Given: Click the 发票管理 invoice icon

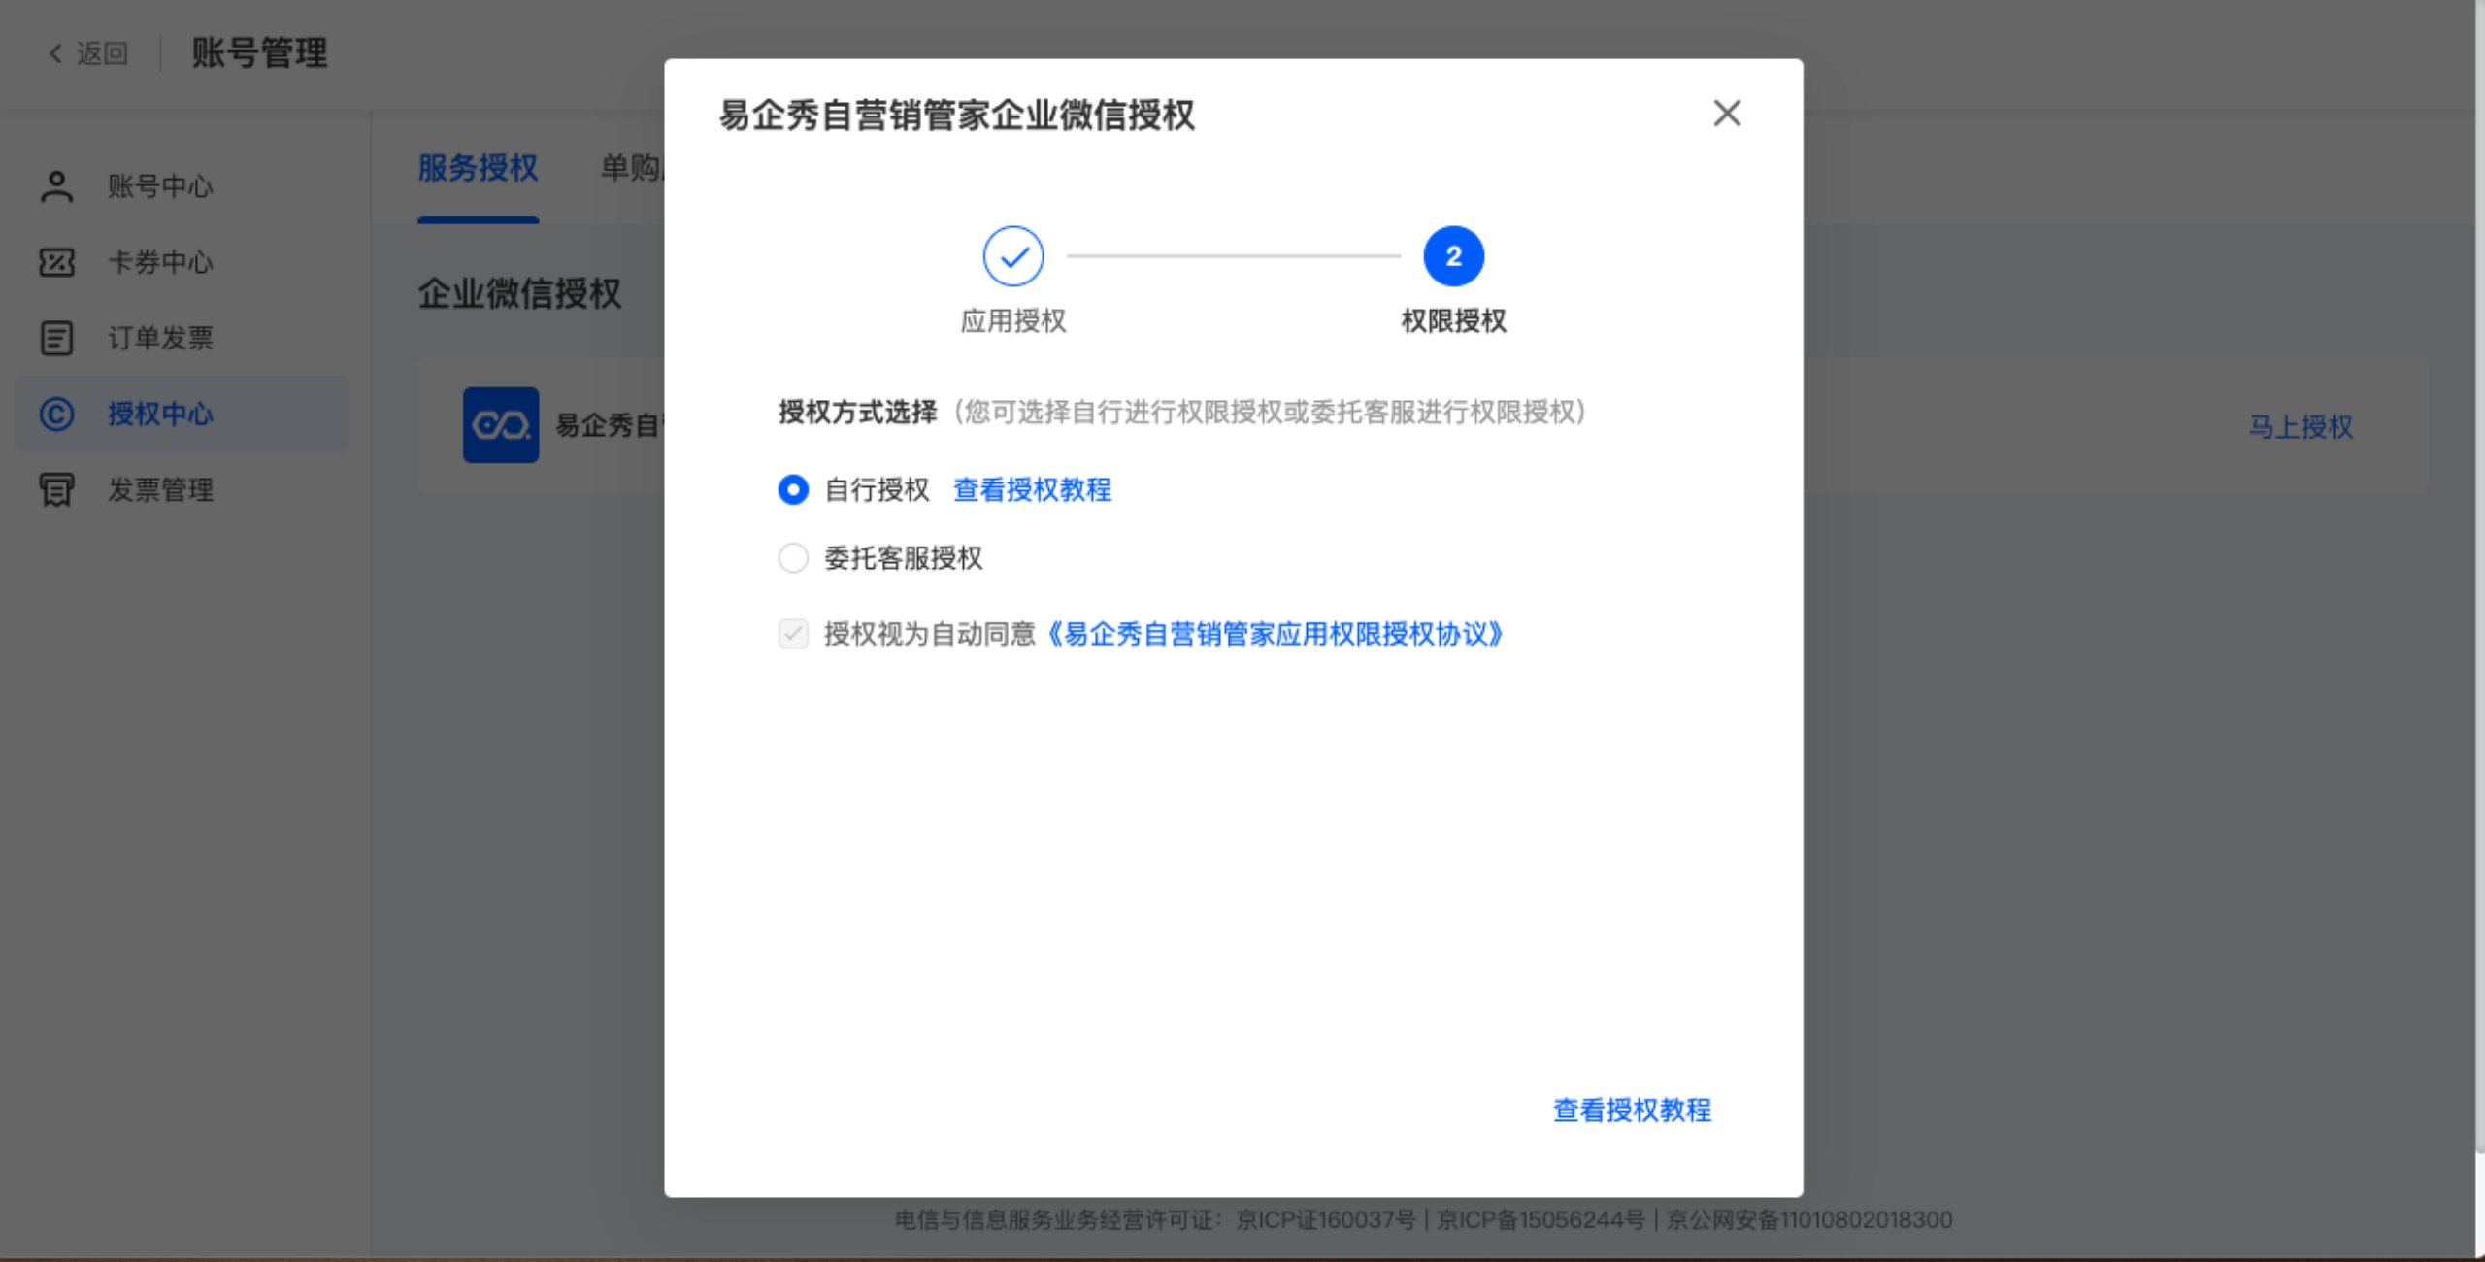Looking at the screenshot, I should point(56,489).
